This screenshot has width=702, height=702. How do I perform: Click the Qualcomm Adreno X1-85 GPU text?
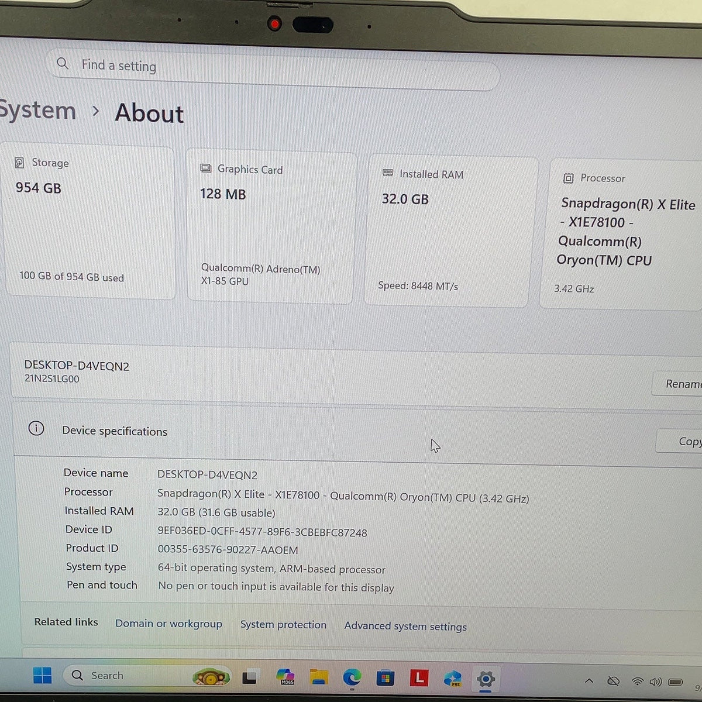pos(261,275)
